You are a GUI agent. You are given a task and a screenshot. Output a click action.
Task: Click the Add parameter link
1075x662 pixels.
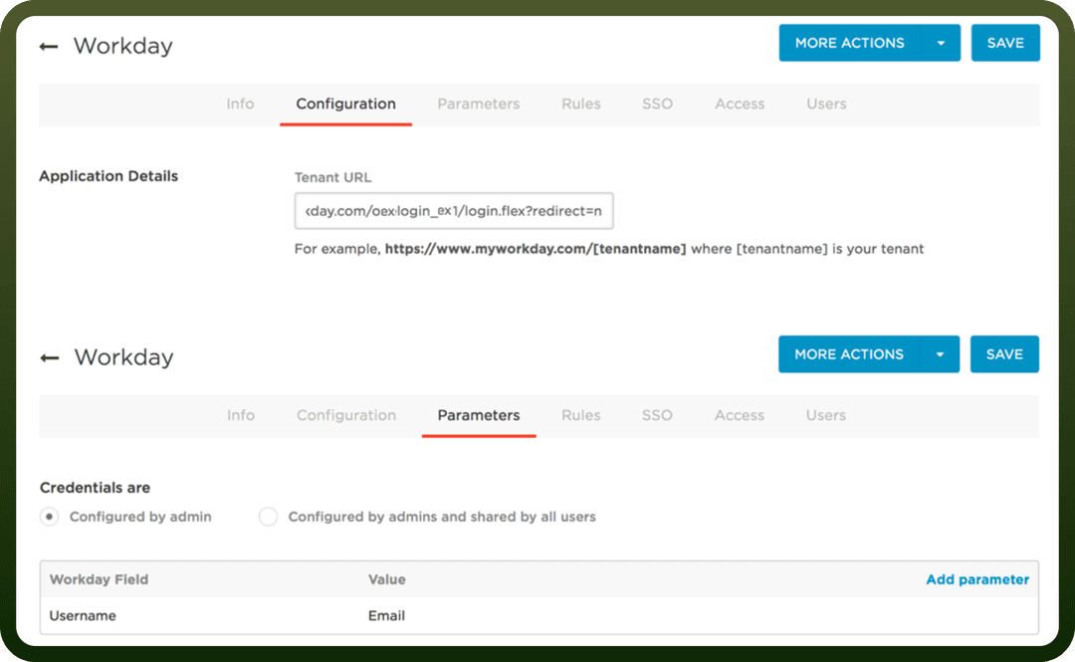pos(977,579)
